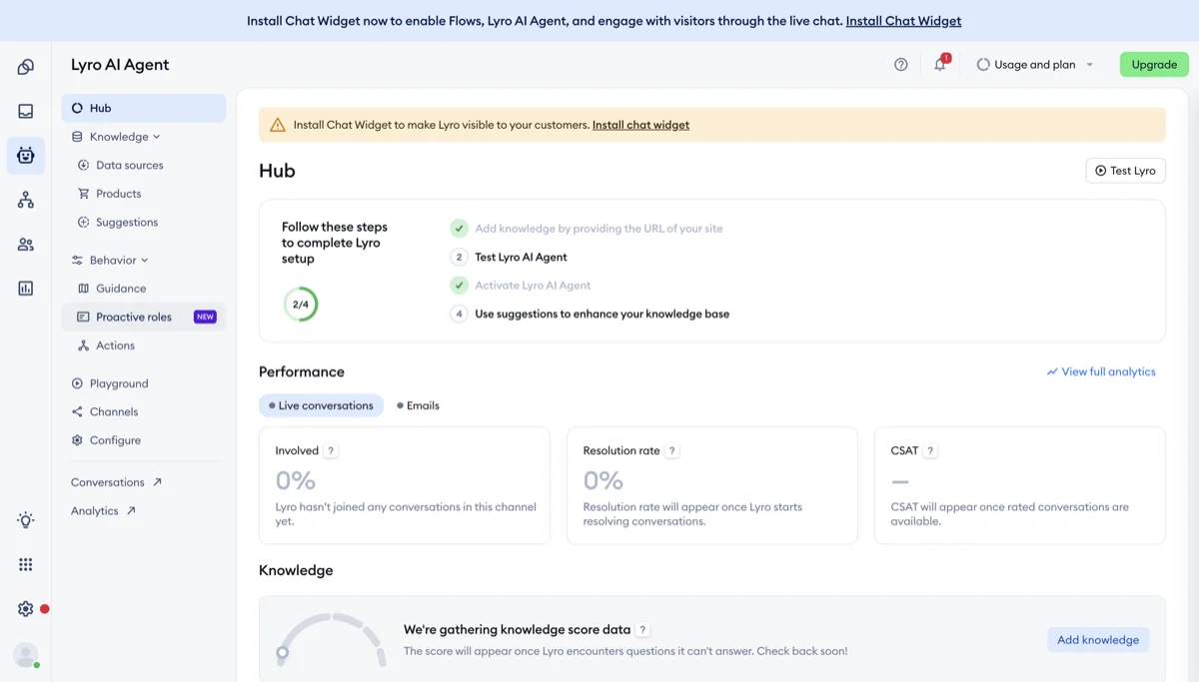This screenshot has height=682, width=1199.
Task: Click the completed Activate Lyro step checkmark
Action: pyautogui.click(x=459, y=285)
